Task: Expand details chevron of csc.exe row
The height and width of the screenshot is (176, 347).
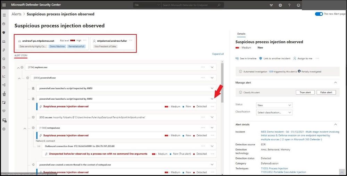Action: click(x=212, y=117)
